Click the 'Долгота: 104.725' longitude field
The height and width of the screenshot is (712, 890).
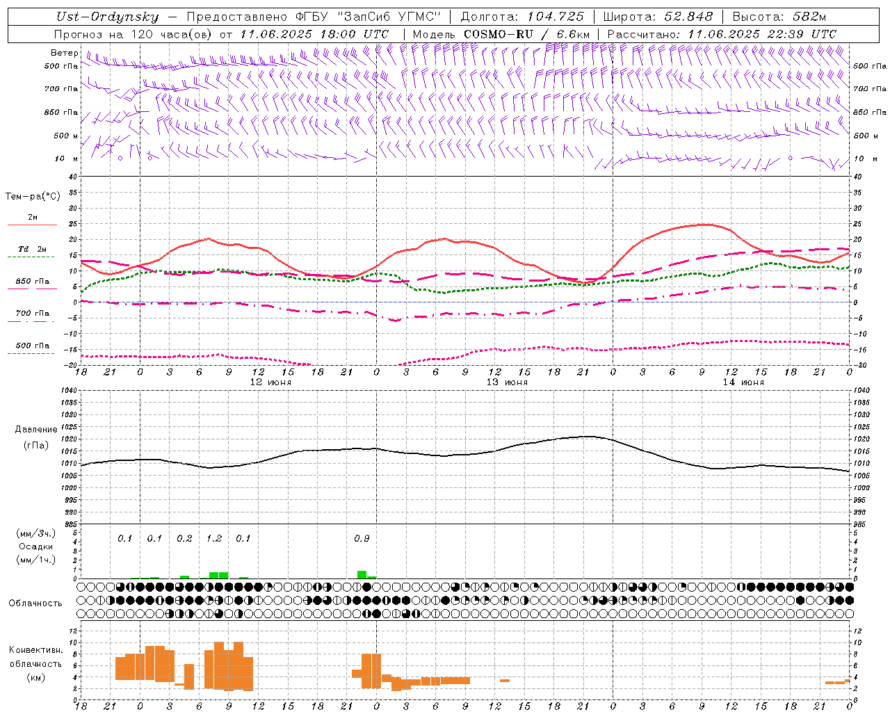pos(522,17)
